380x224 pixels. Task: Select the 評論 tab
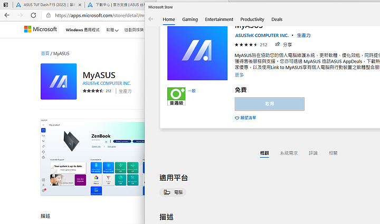coord(313,153)
